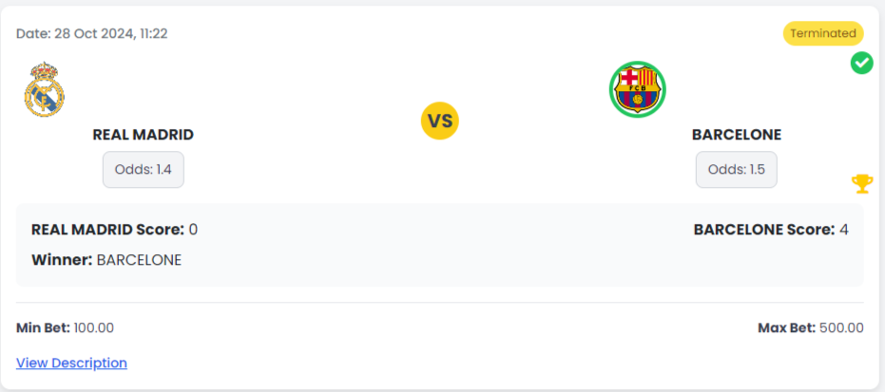Click the match date 28 Oct 2024

pyautogui.click(x=92, y=33)
